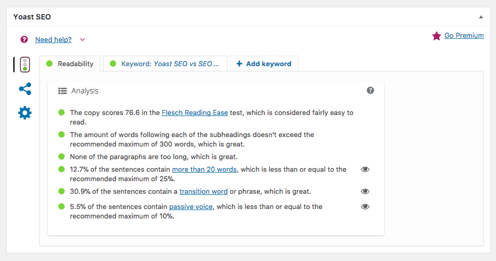This screenshot has height=261, width=496.
Task: Toggle eye highlight for transition word result
Action: tap(365, 192)
